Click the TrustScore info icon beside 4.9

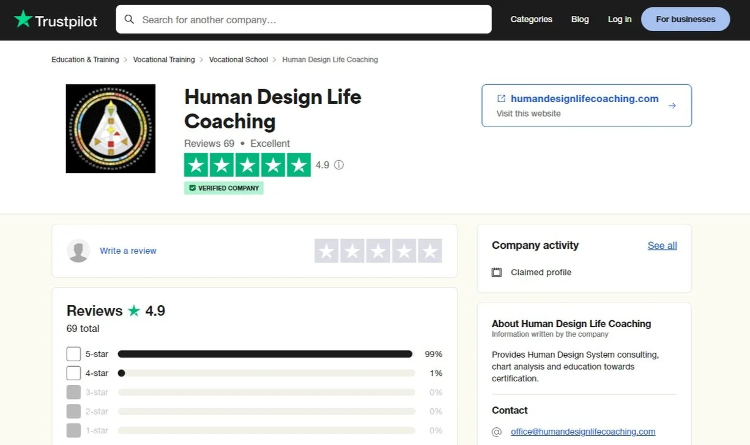coord(339,165)
